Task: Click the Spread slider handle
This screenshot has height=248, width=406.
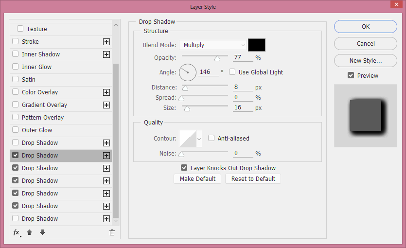Action: (181, 99)
